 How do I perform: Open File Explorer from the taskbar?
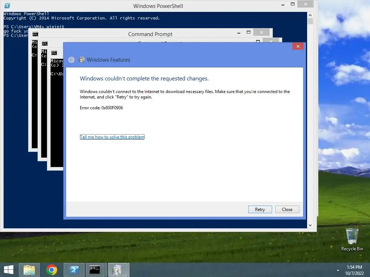[x=29, y=270]
